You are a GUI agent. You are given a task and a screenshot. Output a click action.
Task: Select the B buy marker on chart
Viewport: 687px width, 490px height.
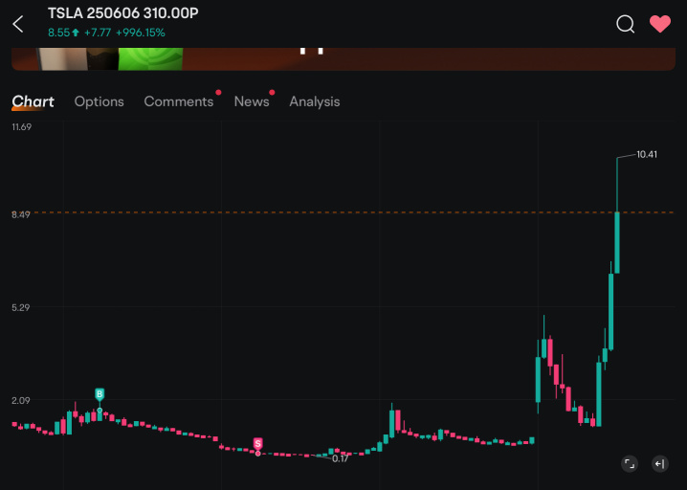100,394
